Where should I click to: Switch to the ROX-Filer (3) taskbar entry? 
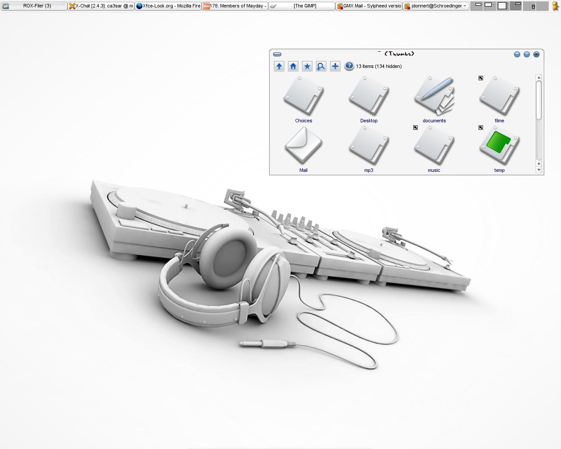[34, 6]
